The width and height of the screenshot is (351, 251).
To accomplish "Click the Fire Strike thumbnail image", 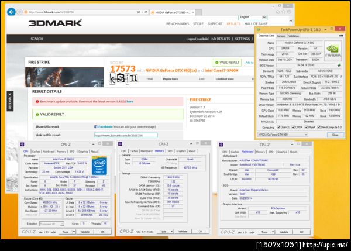I will (x=64, y=77).
